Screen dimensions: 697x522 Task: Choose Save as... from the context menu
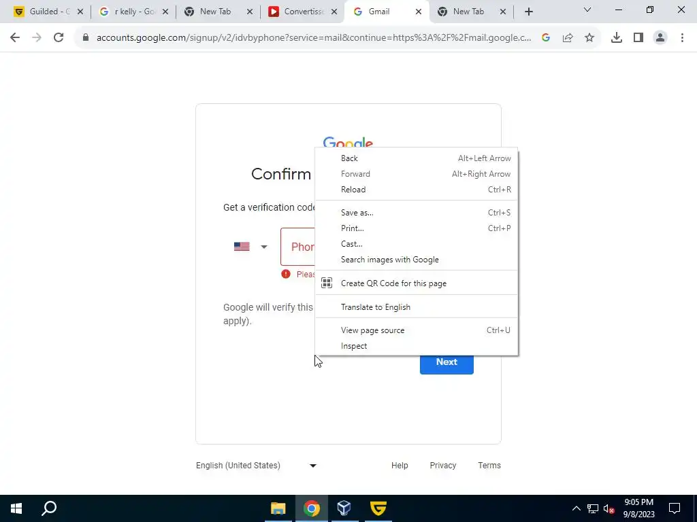coord(417,213)
